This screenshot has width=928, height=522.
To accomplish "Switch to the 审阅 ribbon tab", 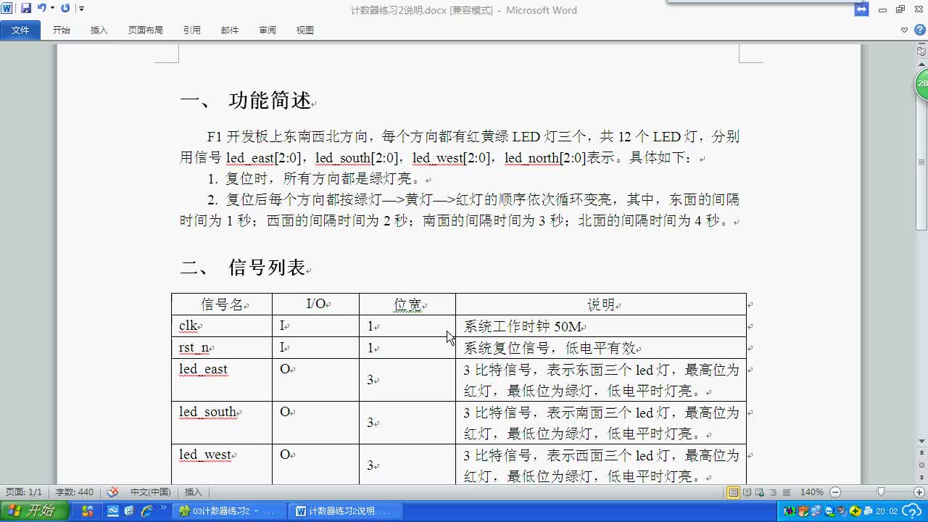I will (x=268, y=30).
